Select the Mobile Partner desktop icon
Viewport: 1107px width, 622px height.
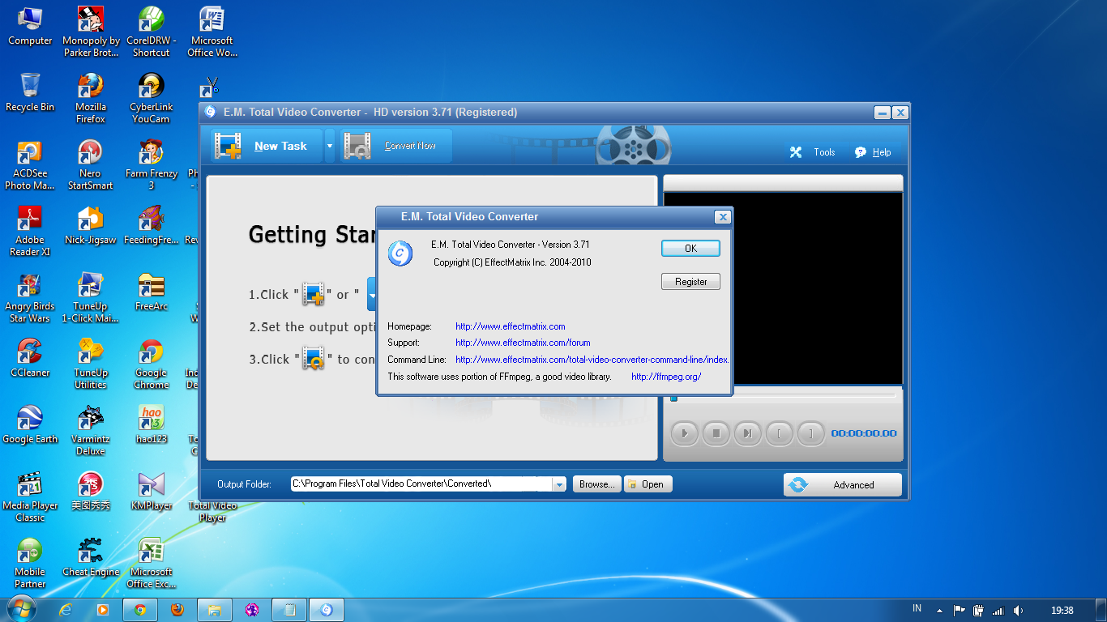tap(30, 564)
